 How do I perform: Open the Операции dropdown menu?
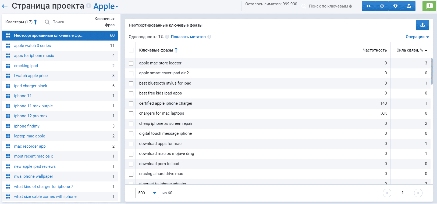tap(417, 37)
